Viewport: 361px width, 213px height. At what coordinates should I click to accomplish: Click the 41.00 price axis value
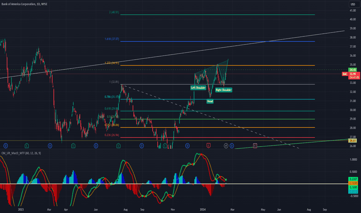coord(353,10)
